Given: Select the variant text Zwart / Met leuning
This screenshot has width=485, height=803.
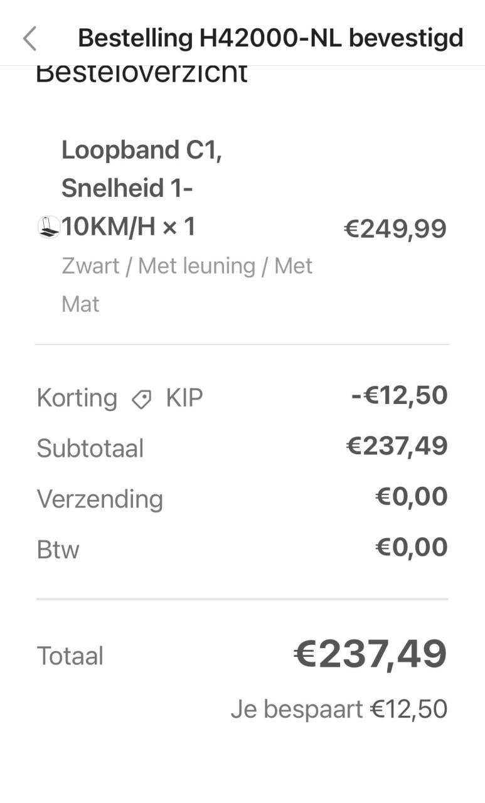Looking at the screenshot, I should (x=186, y=265).
